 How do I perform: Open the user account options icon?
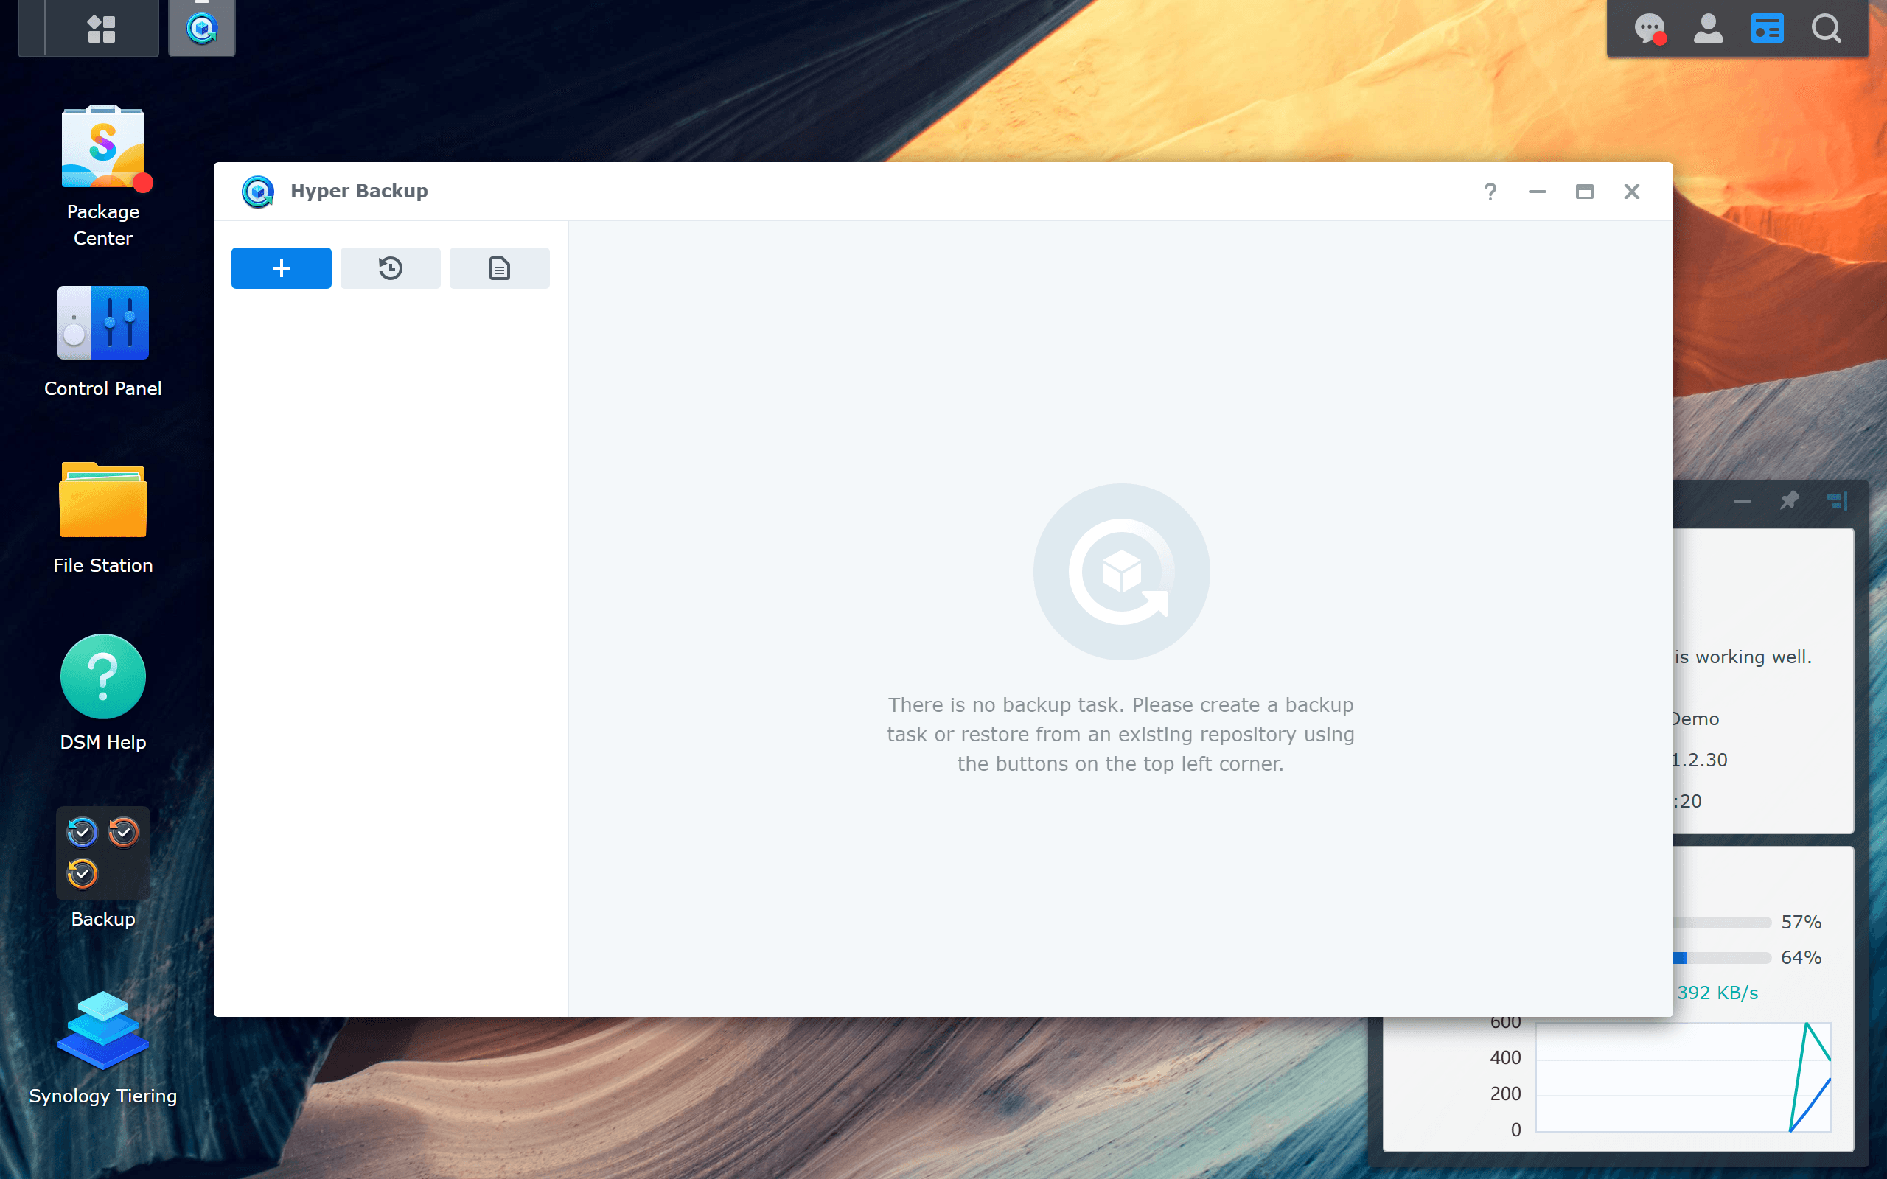[x=1709, y=29]
